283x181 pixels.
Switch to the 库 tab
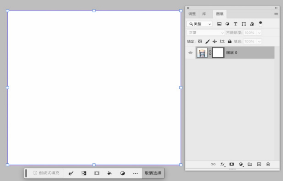[x=204, y=14]
